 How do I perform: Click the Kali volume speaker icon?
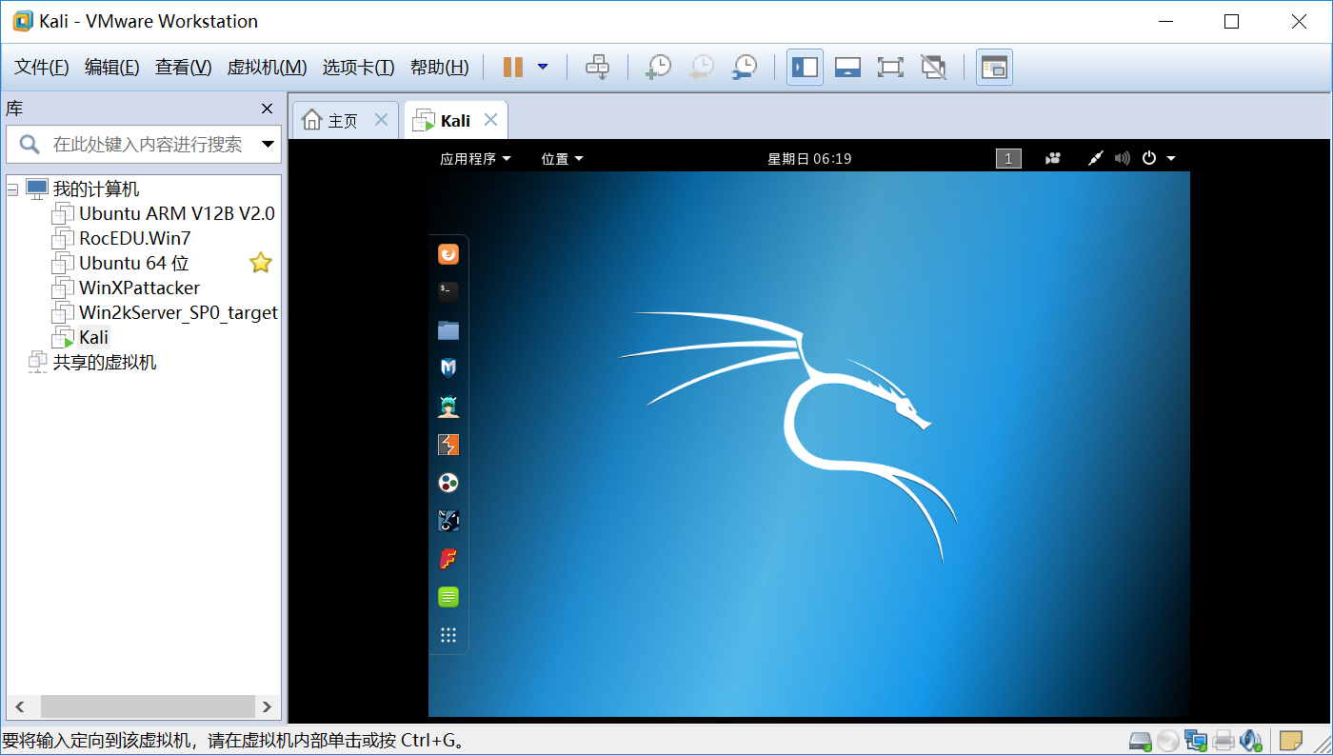[1123, 159]
